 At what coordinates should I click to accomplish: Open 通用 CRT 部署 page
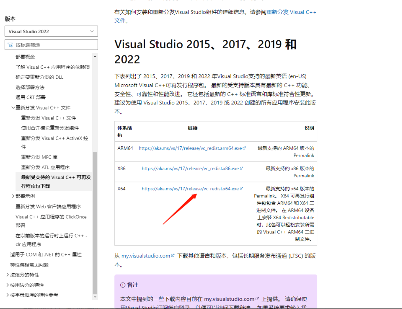coord(30,97)
